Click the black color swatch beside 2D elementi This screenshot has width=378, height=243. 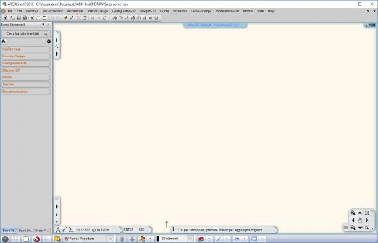click(158, 239)
